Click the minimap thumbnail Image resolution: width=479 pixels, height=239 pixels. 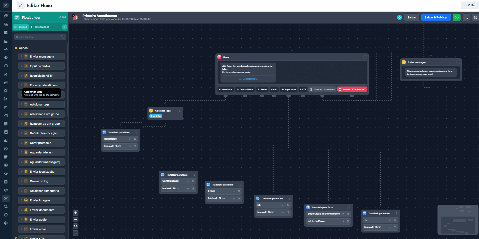coord(458,220)
